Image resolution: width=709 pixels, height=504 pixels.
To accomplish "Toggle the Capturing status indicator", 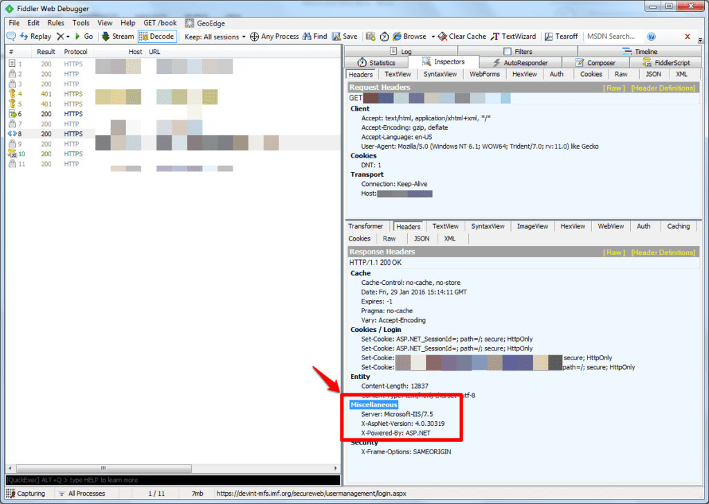I will point(26,494).
